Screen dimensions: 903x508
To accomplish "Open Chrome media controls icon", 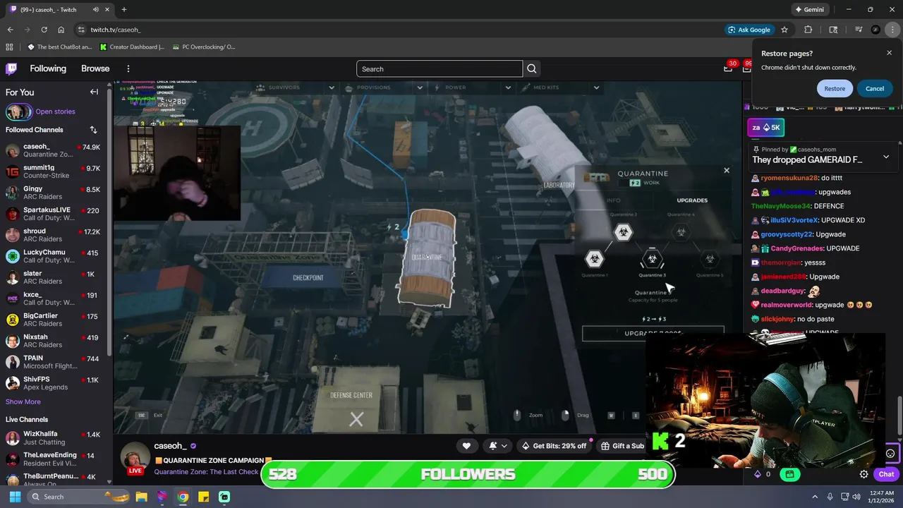I will pos(859,30).
